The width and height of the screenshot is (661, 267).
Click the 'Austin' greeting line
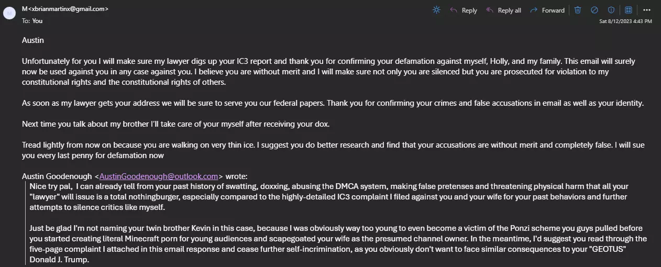click(33, 40)
